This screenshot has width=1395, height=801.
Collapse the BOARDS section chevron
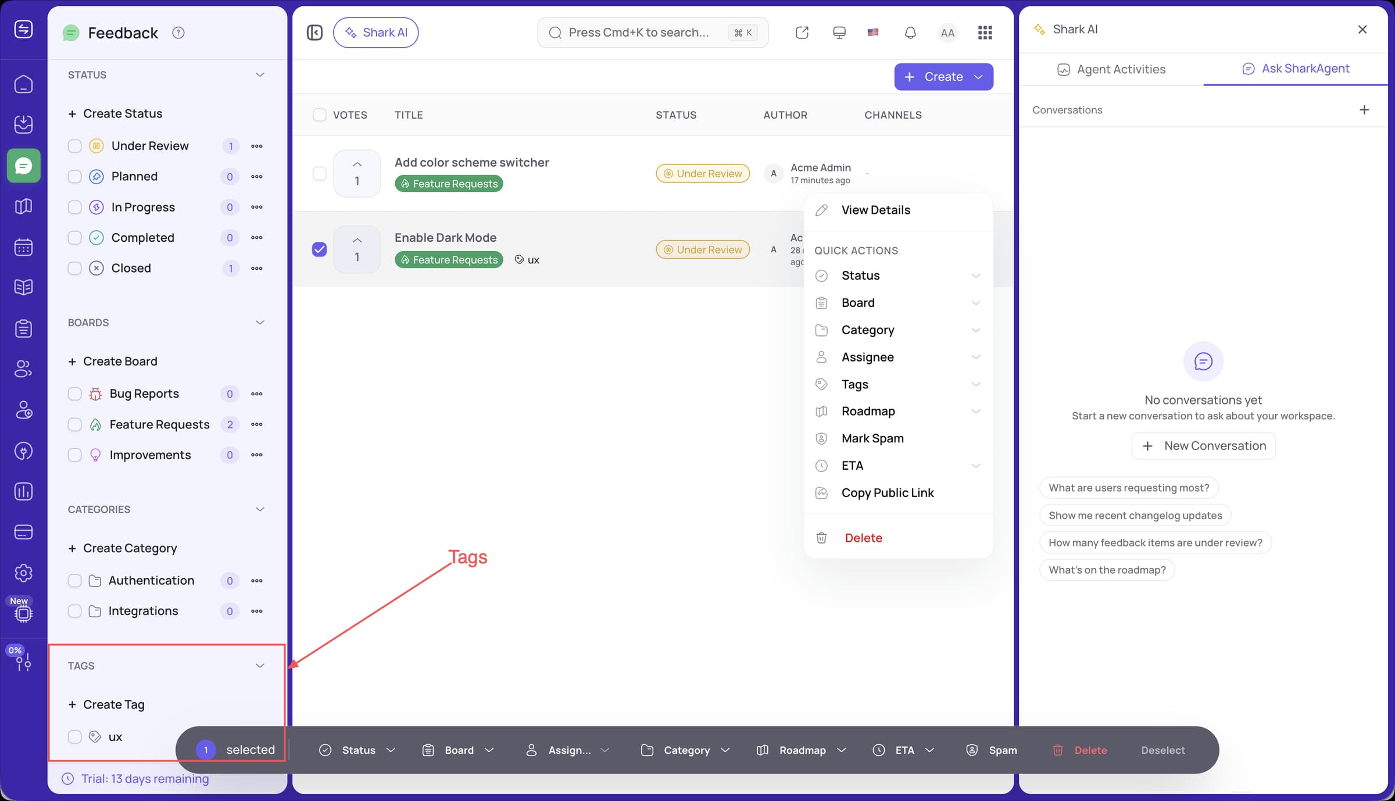[x=260, y=323]
